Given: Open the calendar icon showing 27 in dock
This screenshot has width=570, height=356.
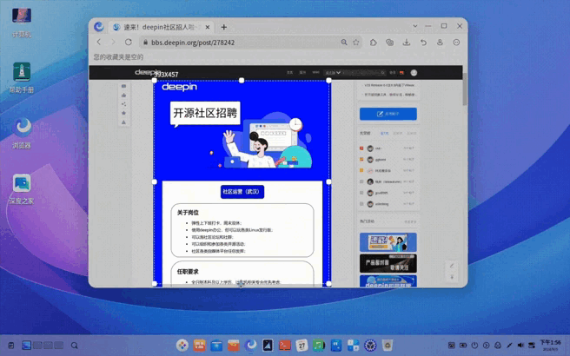Looking at the screenshot, I should 302,345.
